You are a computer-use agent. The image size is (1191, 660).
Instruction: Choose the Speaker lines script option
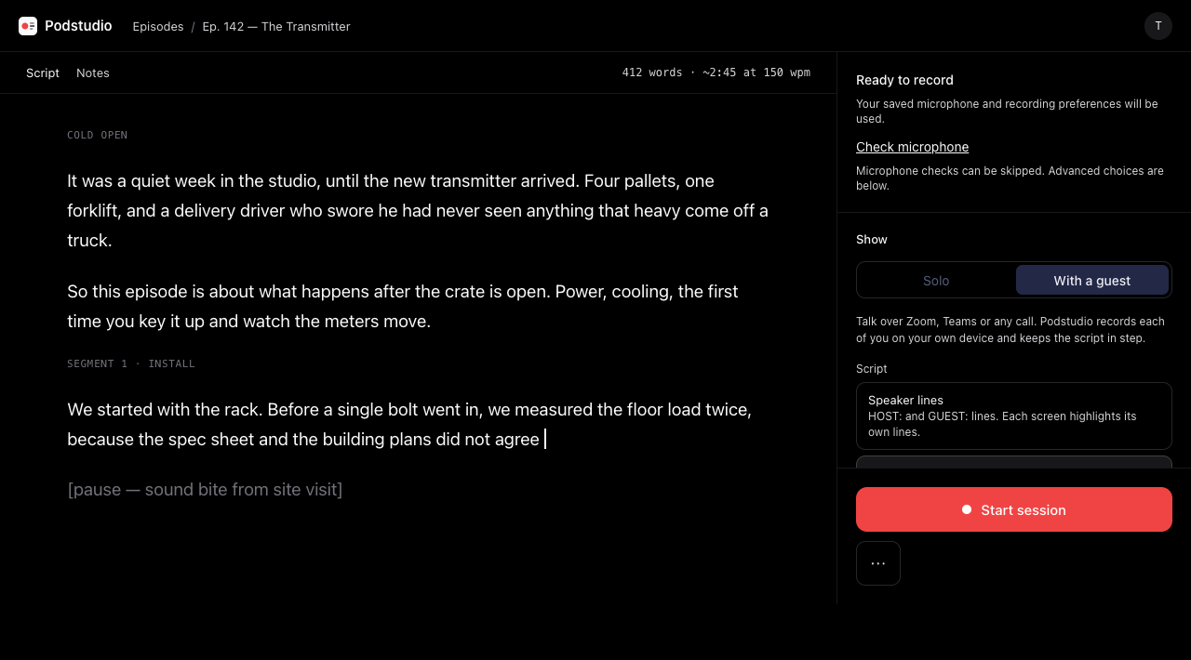coord(1014,416)
